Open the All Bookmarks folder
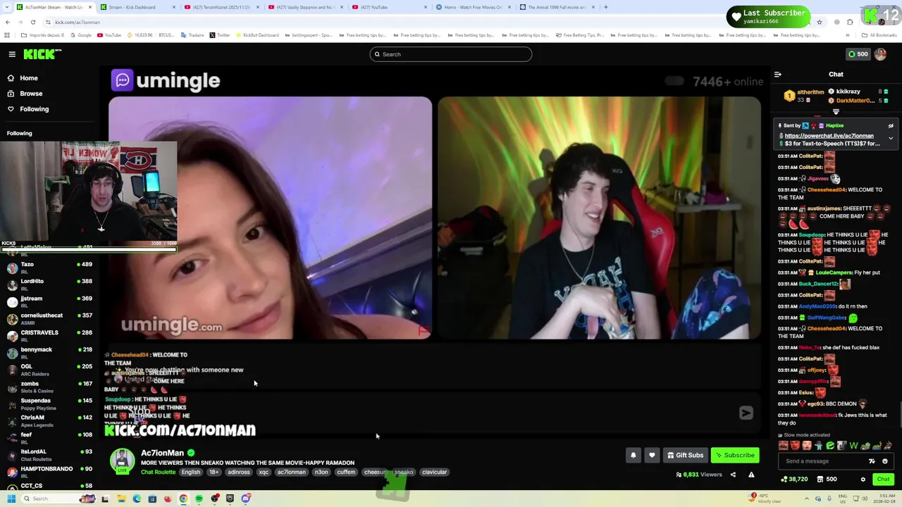Screen dimensions: 902x507 [879, 35]
